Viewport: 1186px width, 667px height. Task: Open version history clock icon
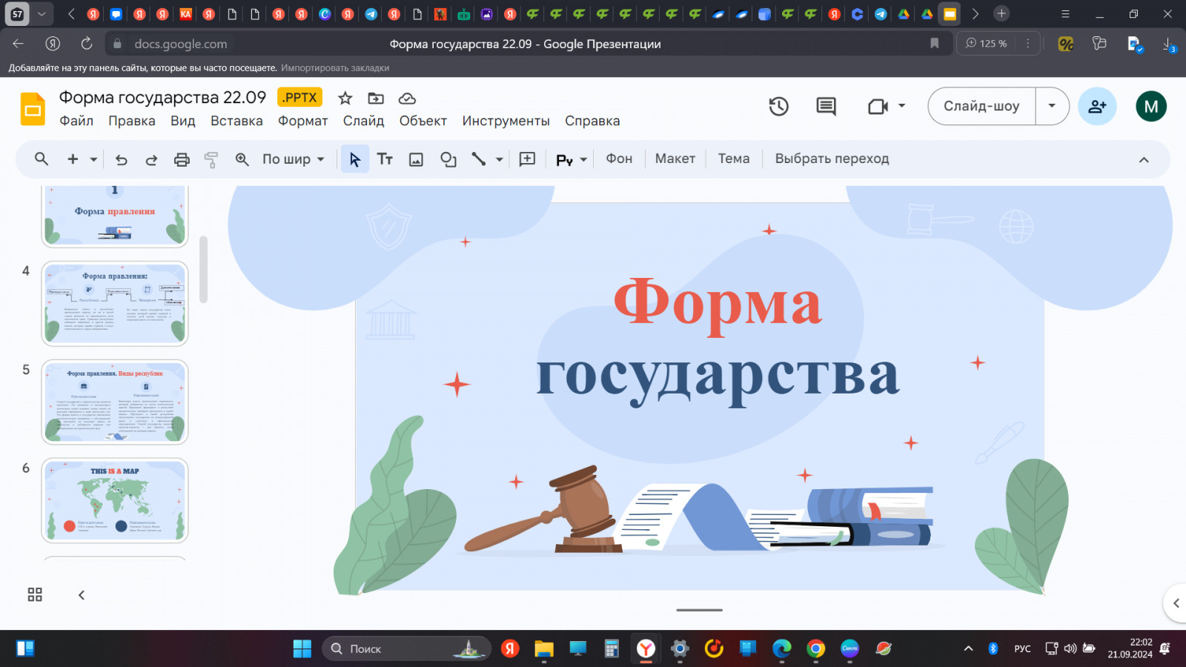click(x=778, y=106)
